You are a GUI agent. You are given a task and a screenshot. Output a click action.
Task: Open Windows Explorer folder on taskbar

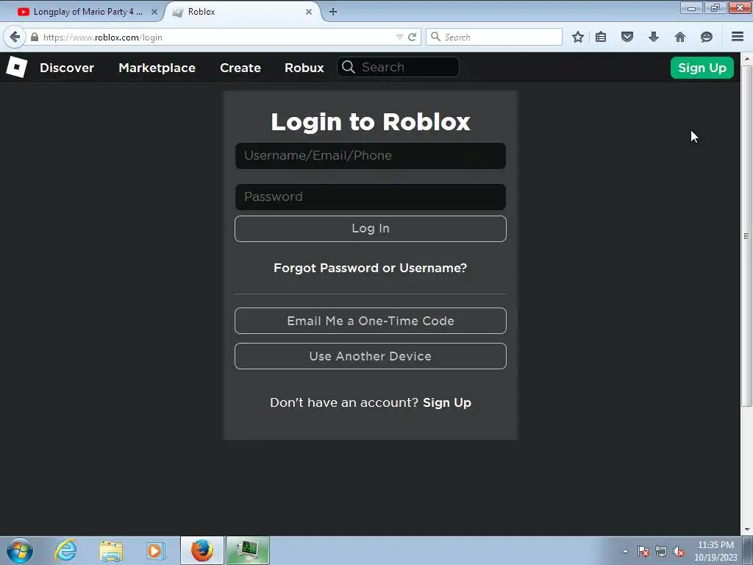click(111, 551)
